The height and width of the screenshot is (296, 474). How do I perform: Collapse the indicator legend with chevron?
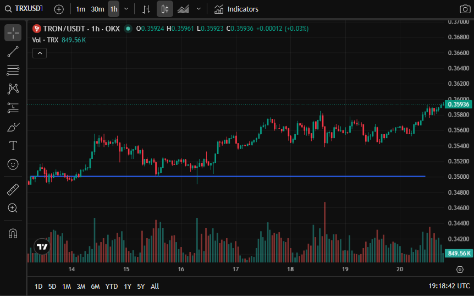coord(40,53)
